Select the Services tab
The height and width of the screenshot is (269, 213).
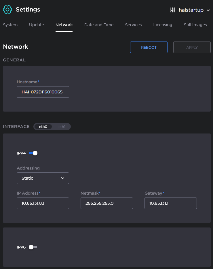(x=133, y=25)
